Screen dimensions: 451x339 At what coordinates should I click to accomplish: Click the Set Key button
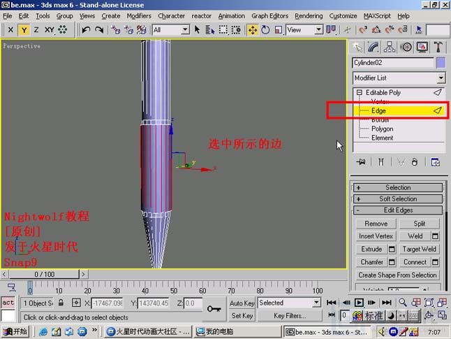(x=242, y=316)
